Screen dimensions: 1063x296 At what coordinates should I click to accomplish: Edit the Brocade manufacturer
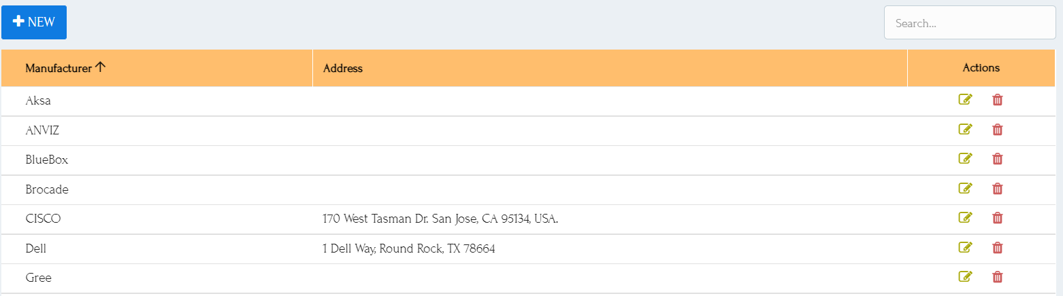point(965,188)
